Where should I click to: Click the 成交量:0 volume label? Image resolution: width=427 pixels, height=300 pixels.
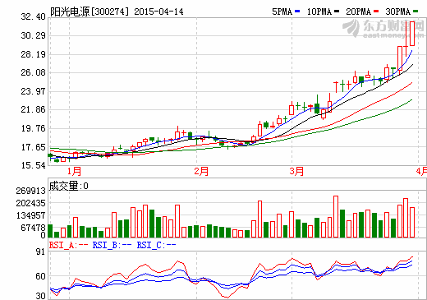coord(68,186)
